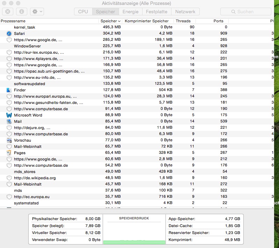Image resolution: width=279 pixels, height=248 pixels.
Task: Click shield icon of Mail-Webinhalt 45,7 MB
Action: 9,184
